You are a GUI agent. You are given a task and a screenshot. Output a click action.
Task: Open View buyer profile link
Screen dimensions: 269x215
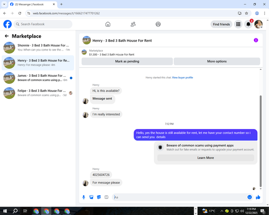(x=182, y=77)
